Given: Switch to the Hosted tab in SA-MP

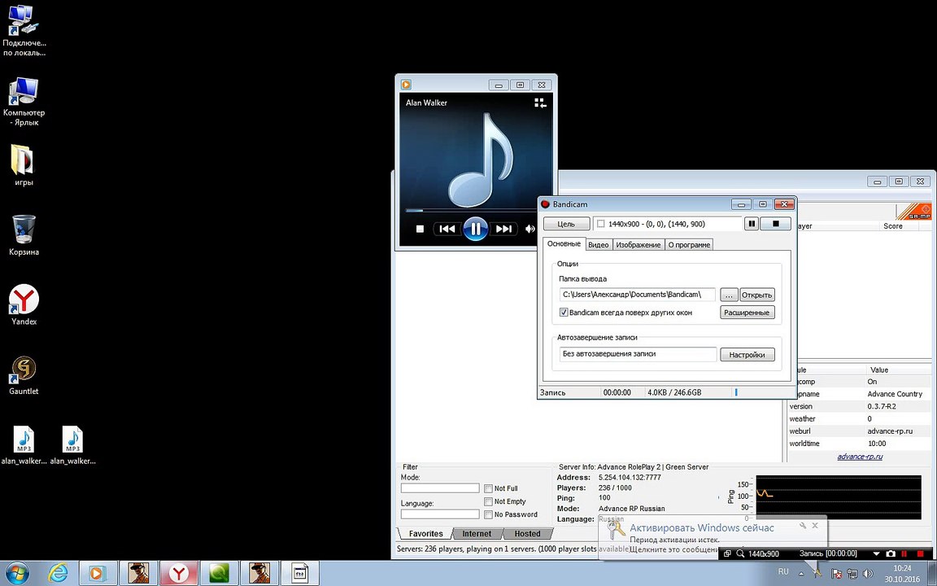Looking at the screenshot, I should pyautogui.click(x=528, y=533).
